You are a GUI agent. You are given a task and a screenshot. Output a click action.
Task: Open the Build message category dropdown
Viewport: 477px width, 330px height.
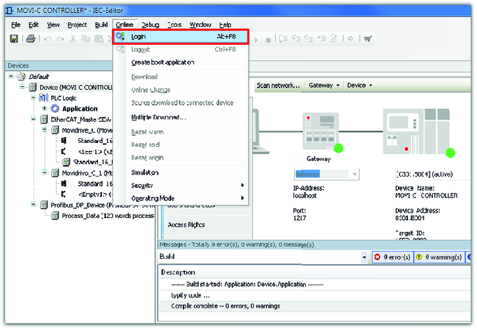click(x=364, y=257)
